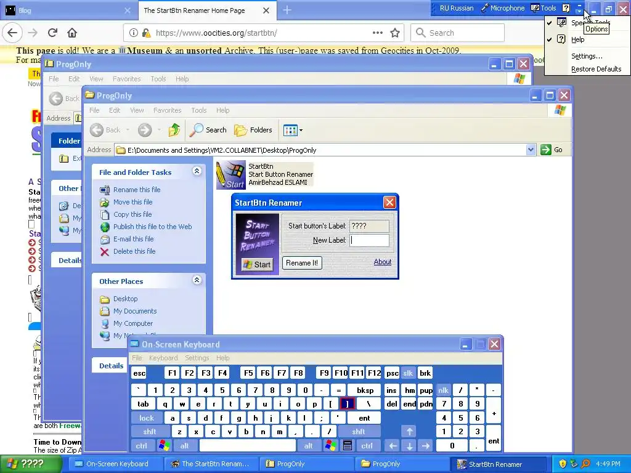Viewport: 631px width, 473px height.
Task: Click Copy this file task
Action: [x=132, y=214]
